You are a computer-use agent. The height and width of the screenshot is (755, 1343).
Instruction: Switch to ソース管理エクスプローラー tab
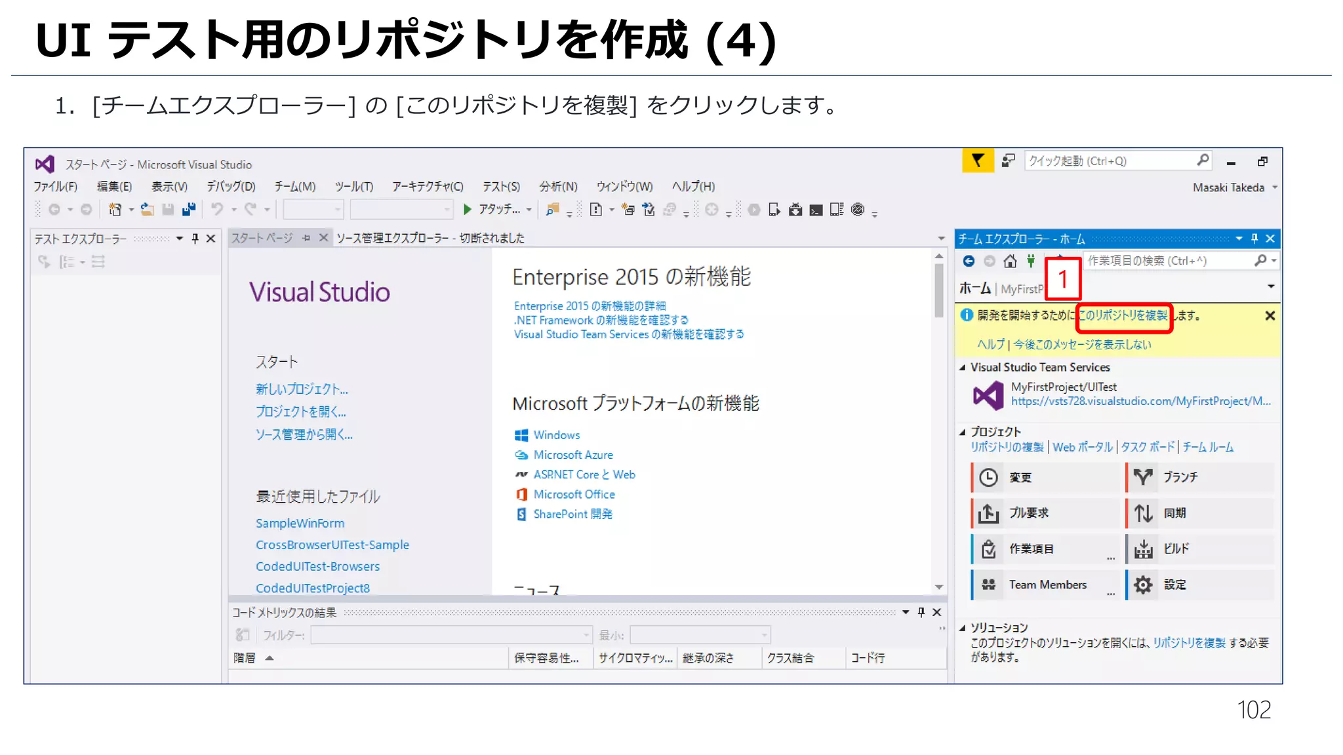430,238
